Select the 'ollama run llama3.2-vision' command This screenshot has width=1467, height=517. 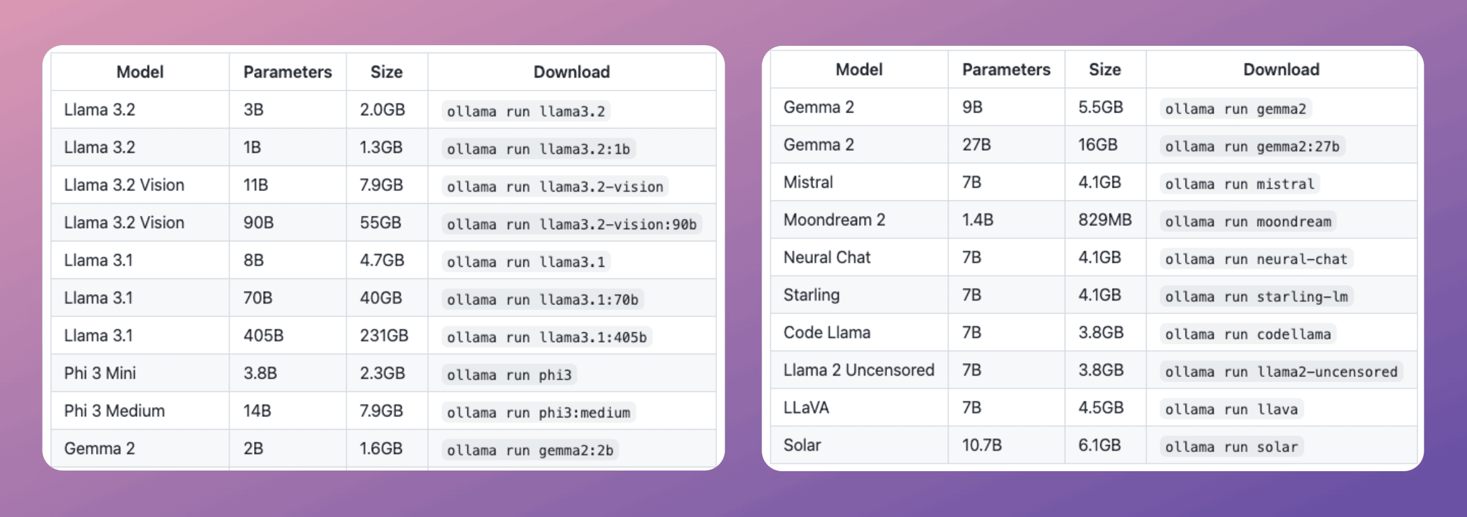click(555, 187)
